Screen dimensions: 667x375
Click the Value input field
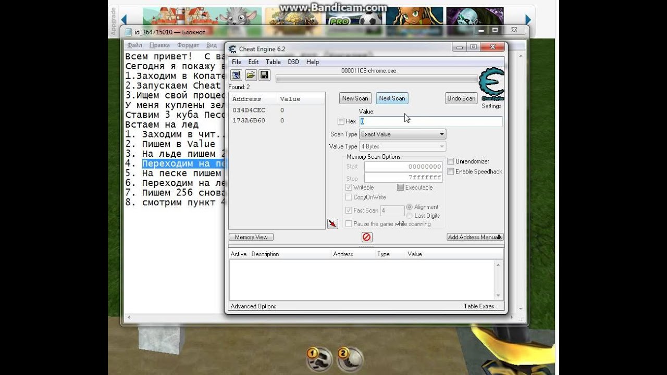(430, 121)
